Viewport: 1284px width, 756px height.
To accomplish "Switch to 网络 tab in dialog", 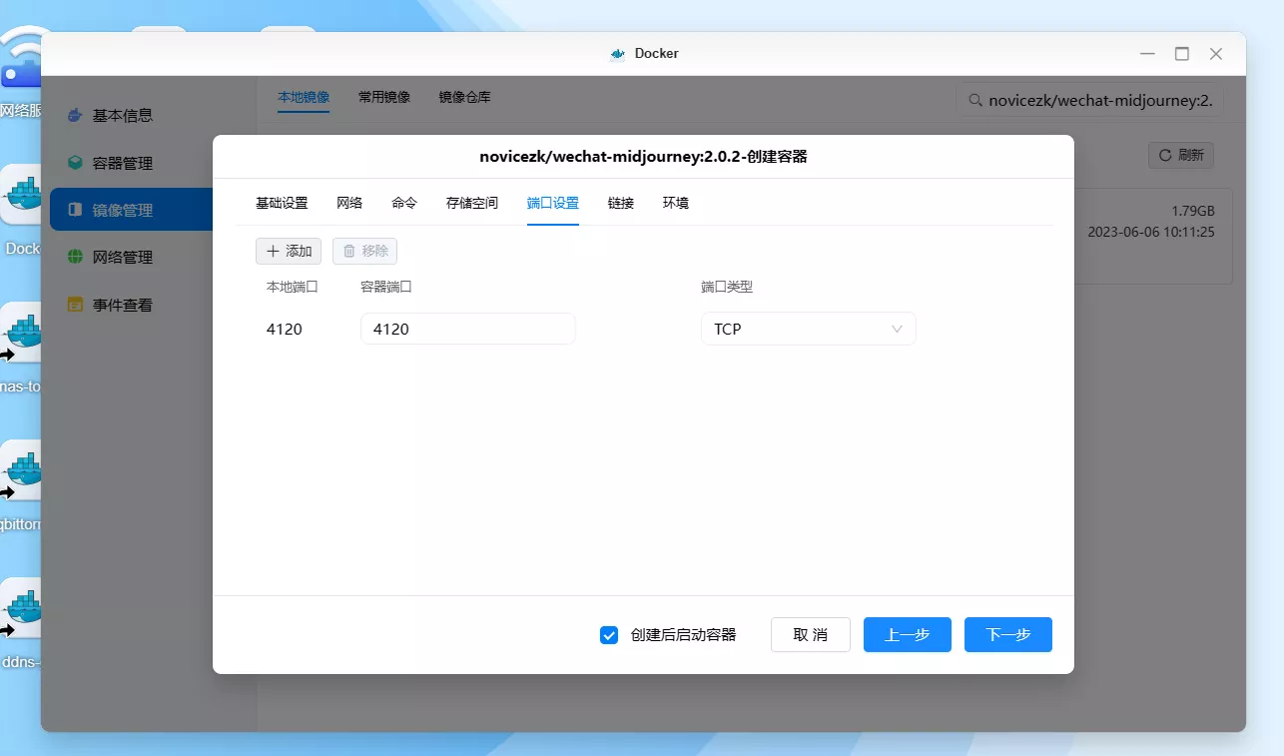I will tap(349, 203).
